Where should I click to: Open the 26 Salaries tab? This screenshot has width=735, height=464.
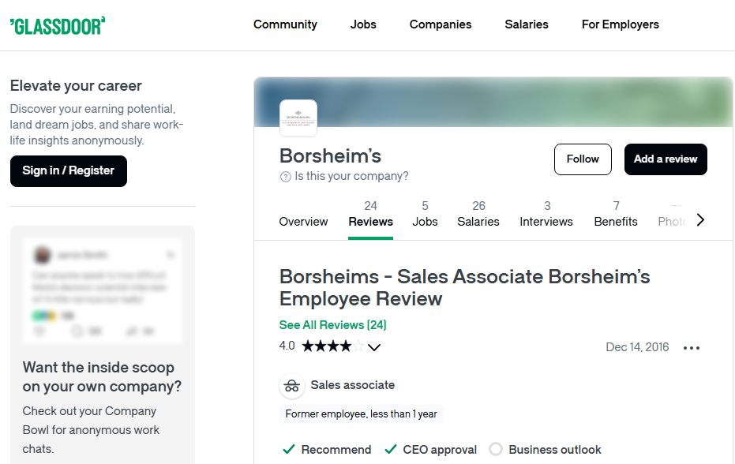point(478,214)
